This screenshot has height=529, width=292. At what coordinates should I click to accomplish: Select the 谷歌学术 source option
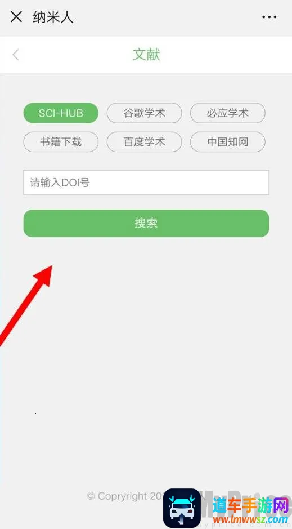tap(144, 113)
